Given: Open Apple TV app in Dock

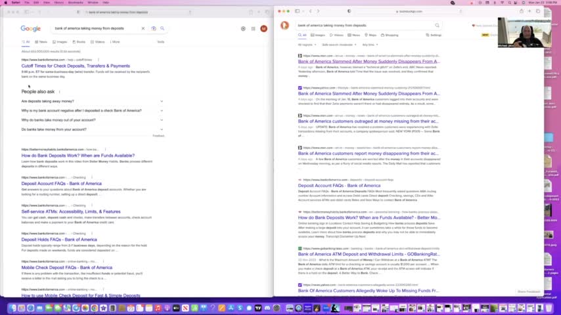Looking at the screenshot, I should click(176, 308).
